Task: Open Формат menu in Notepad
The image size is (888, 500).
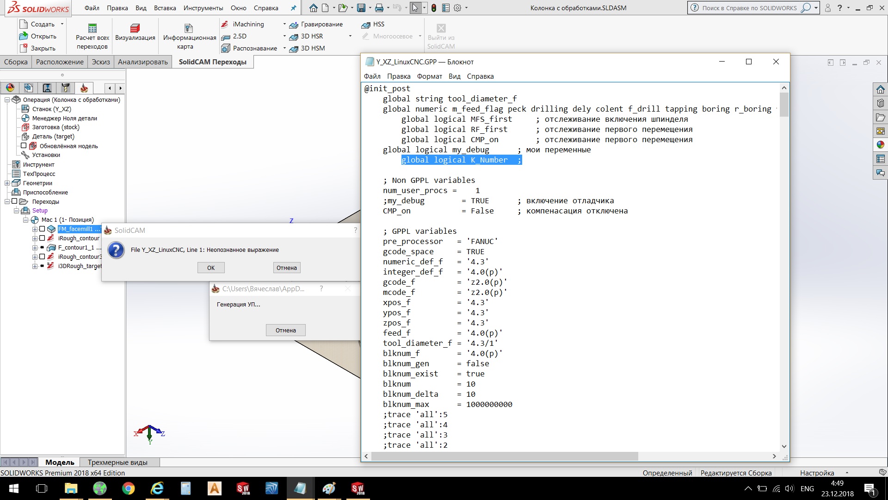Action: coord(429,76)
